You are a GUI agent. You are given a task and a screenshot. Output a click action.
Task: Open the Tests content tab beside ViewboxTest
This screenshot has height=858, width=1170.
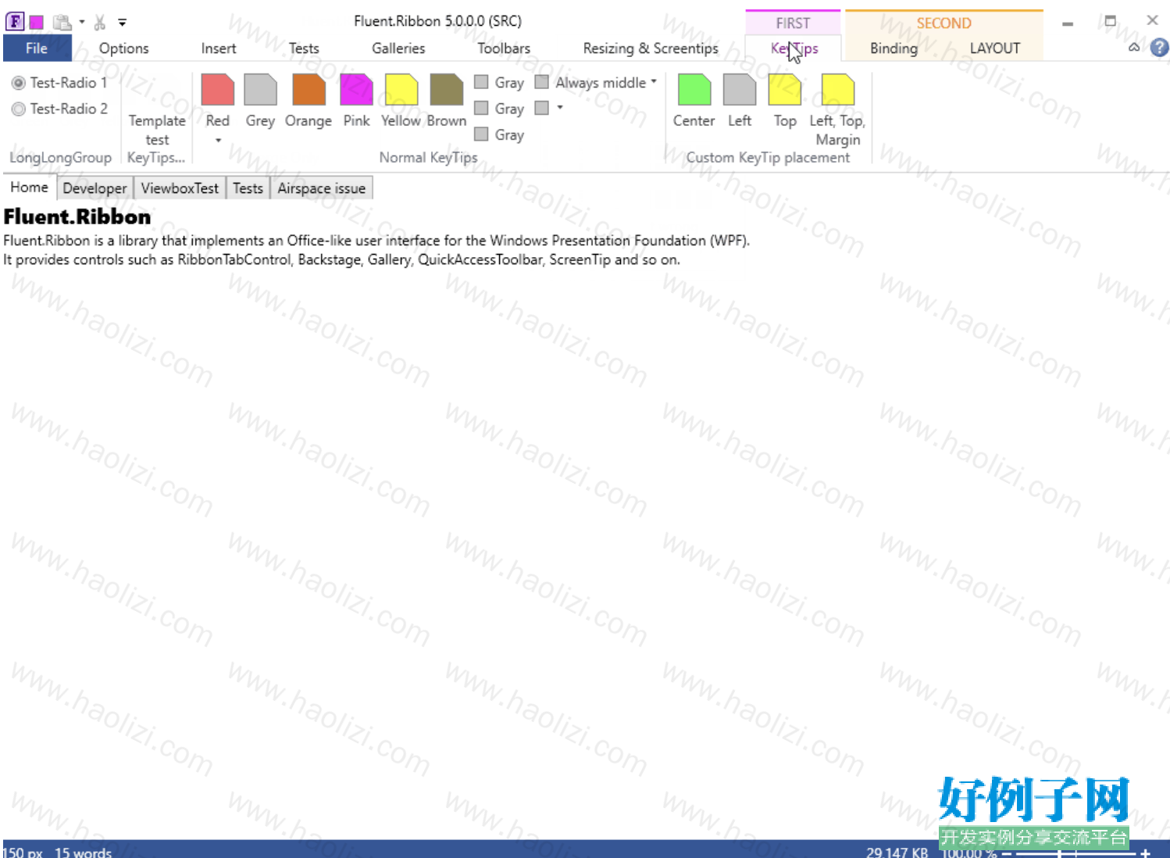(x=248, y=188)
